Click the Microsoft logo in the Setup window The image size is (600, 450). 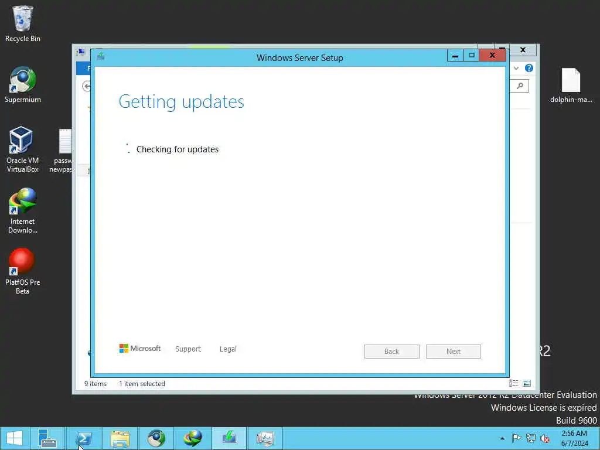click(x=140, y=349)
